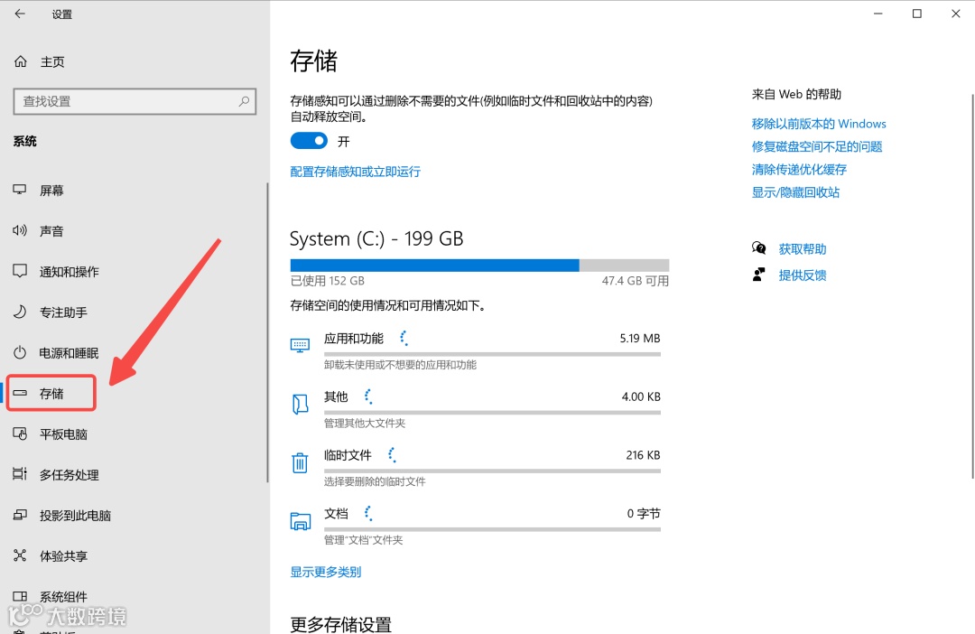Select 屏幕 in the system menu
Image resolution: width=975 pixels, height=634 pixels.
(51, 191)
